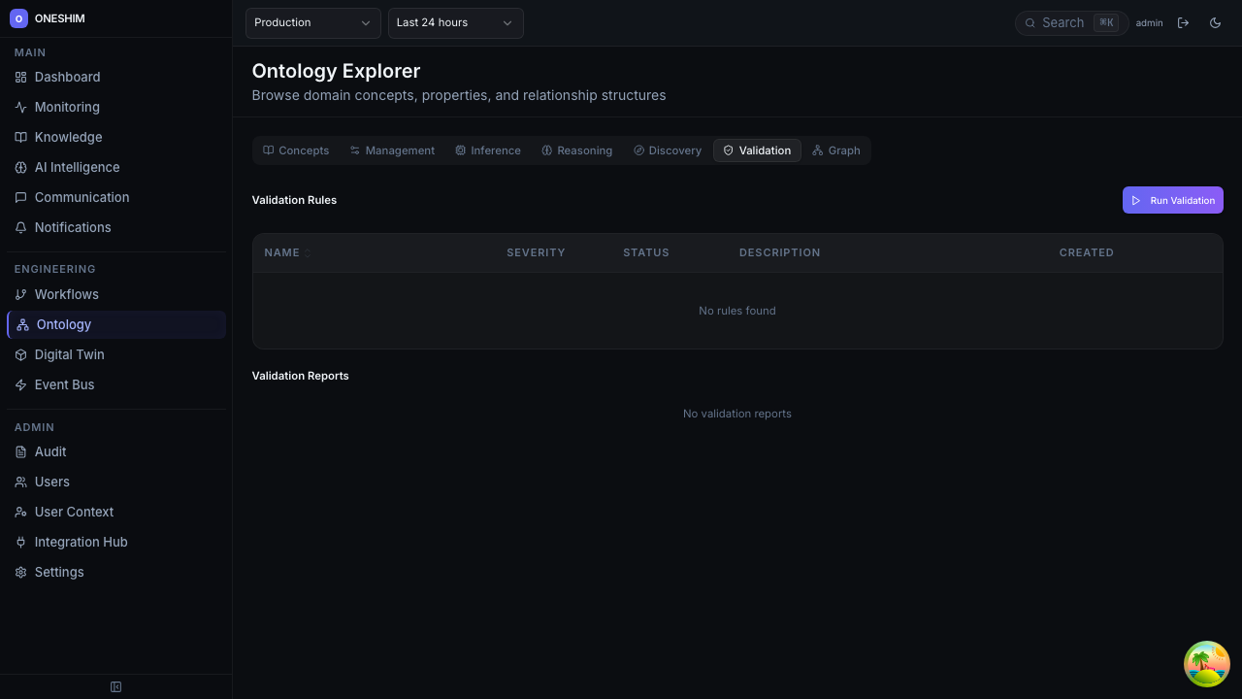Expand the Last 24 hours time range
Viewport: 1242px width, 699px height.
pyautogui.click(x=455, y=22)
